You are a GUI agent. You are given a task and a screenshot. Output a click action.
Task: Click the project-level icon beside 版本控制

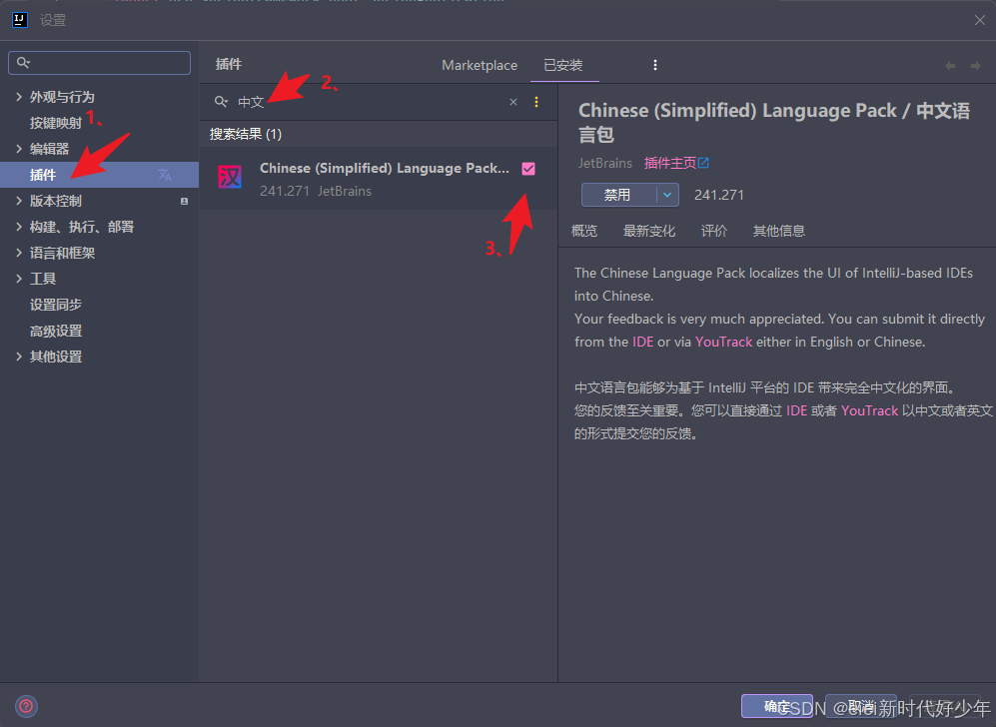click(184, 202)
